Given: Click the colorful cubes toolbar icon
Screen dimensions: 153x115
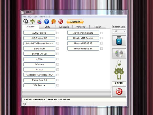Looking at the screenshot, I should [x=39, y=21].
